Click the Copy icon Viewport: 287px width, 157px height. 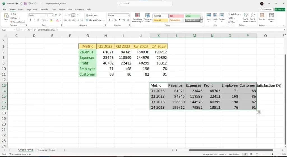(x=11, y=18)
